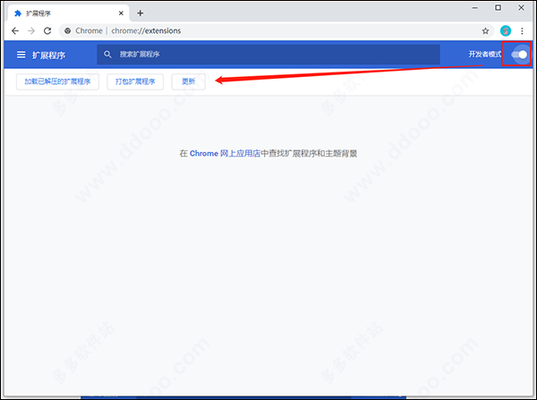Open Chrome three-dot menu
This screenshot has width=537, height=400.
pyautogui.click(x=522, y=30)
